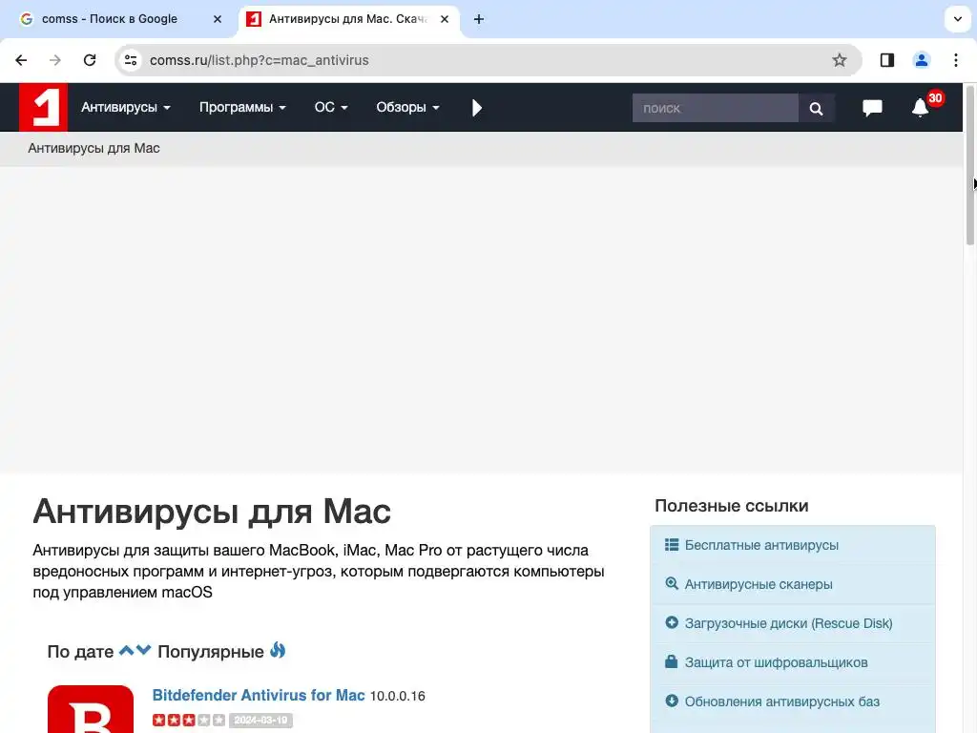Close the Антивирусы для Mac tab
Viewport: 977px width, 733px height.
click(x=445, y=19)
